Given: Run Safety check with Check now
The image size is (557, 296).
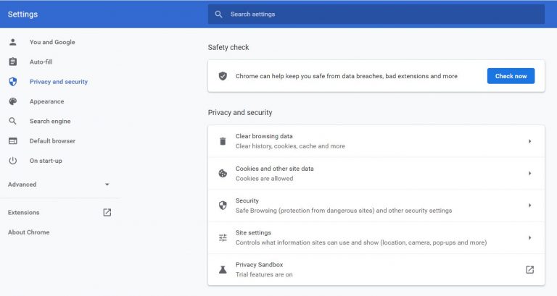Looking at the screenshot, I should point(511,76).
